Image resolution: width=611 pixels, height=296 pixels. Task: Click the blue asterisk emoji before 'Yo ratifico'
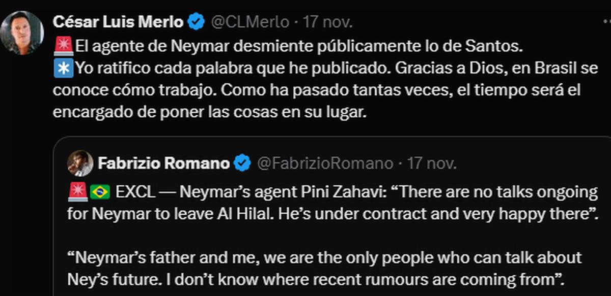click(63, 68)
